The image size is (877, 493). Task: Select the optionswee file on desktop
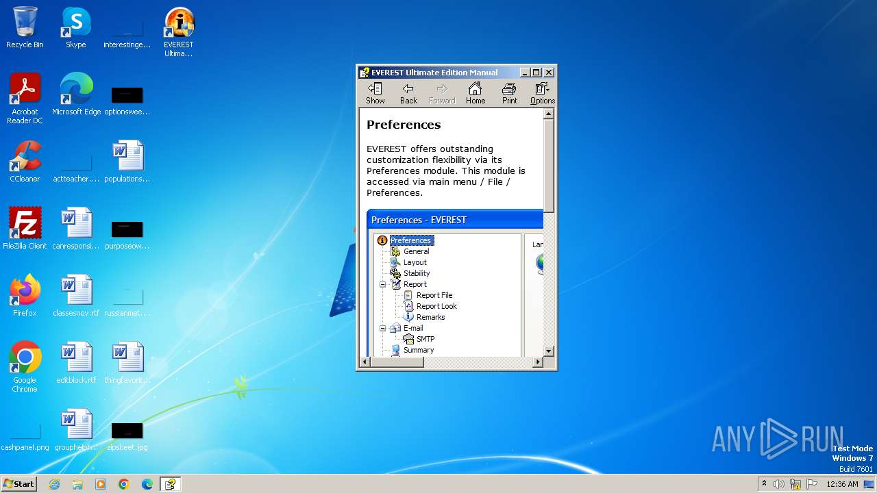click(127, 100)
